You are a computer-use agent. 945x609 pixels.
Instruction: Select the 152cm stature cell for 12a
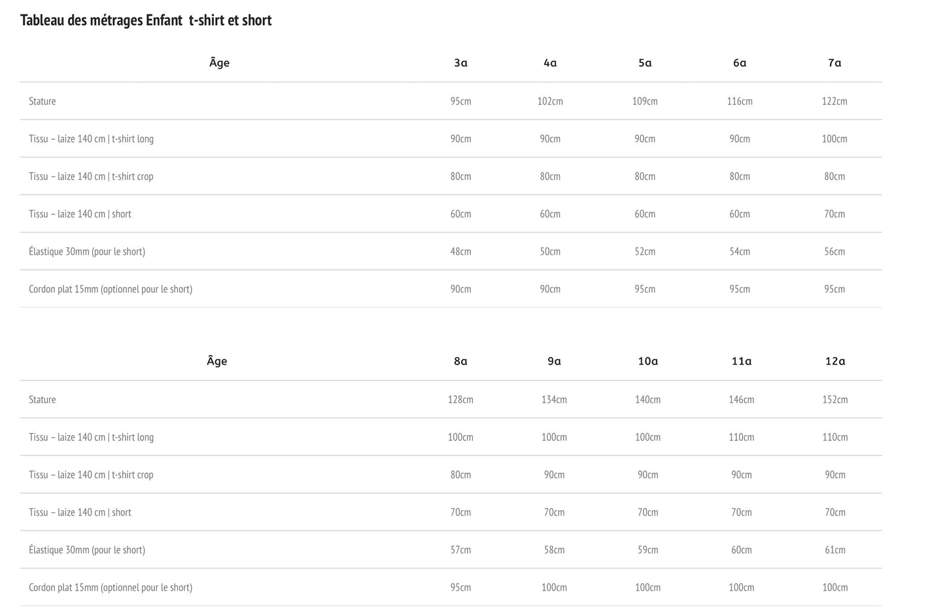pos(835,399)
